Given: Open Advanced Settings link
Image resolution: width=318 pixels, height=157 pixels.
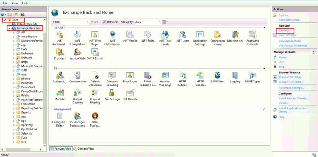Looking at the screenshot, I should click(x=291, y=88).
